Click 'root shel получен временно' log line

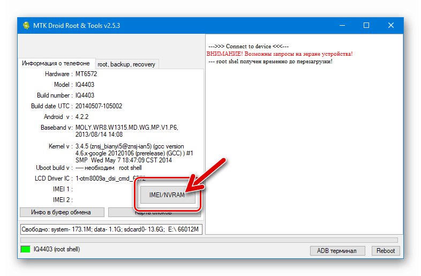(x=270, y=61)
